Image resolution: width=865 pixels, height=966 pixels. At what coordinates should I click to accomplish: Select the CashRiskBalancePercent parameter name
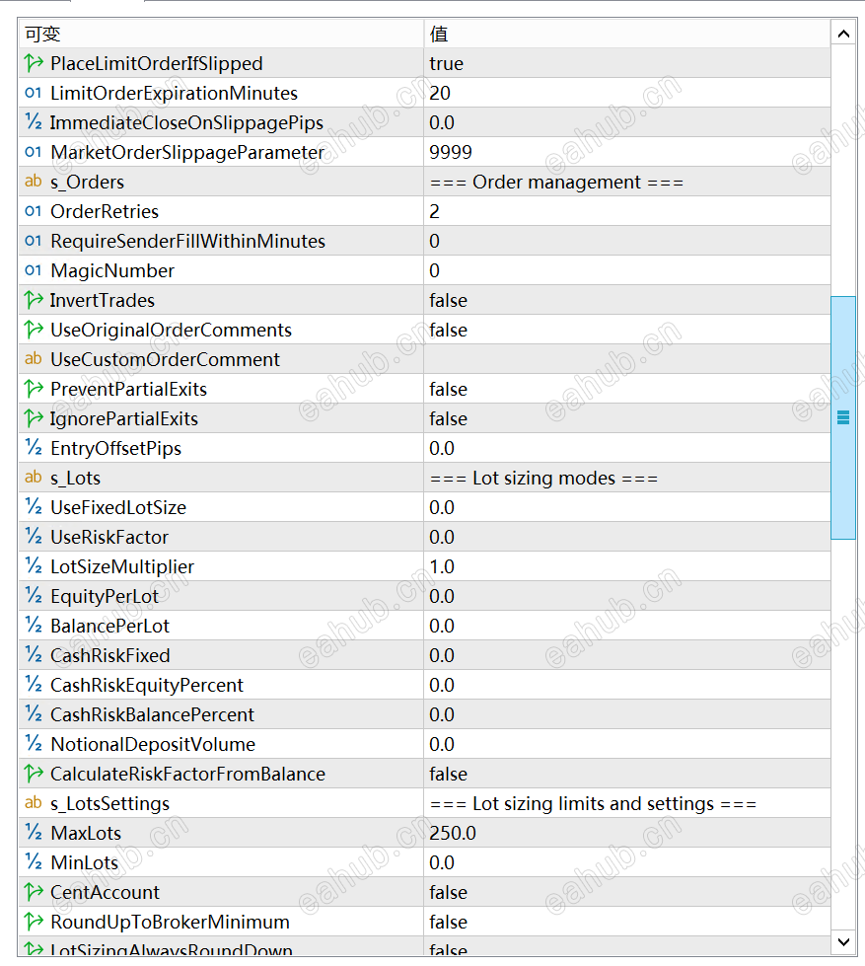point(152,714)
